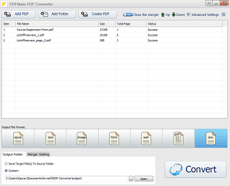Switch to the Output Folder tab
This screenshot has width=230, height=186.
point(13,154)
